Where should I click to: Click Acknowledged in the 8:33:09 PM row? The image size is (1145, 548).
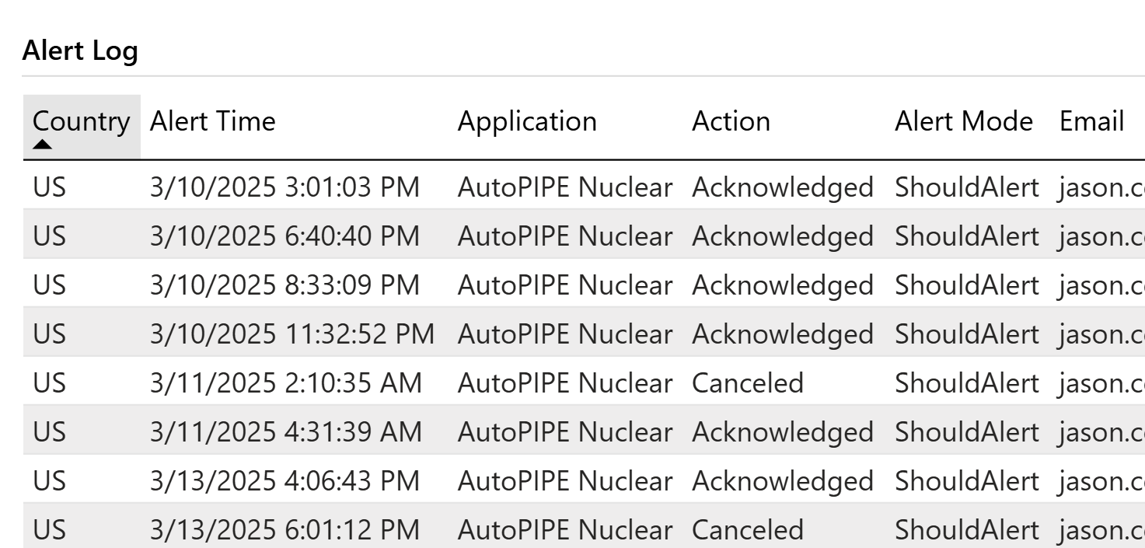(x=783, y=284)
